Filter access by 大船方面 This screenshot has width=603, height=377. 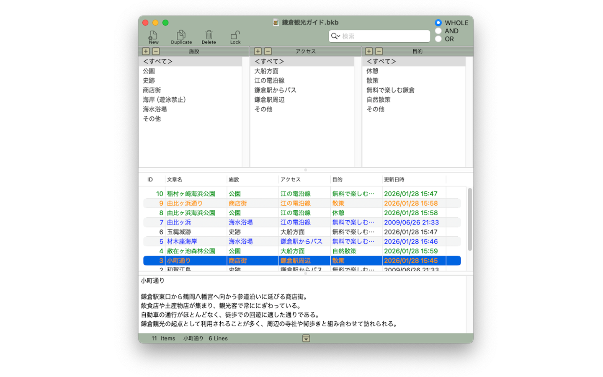[x=302, y=71]
